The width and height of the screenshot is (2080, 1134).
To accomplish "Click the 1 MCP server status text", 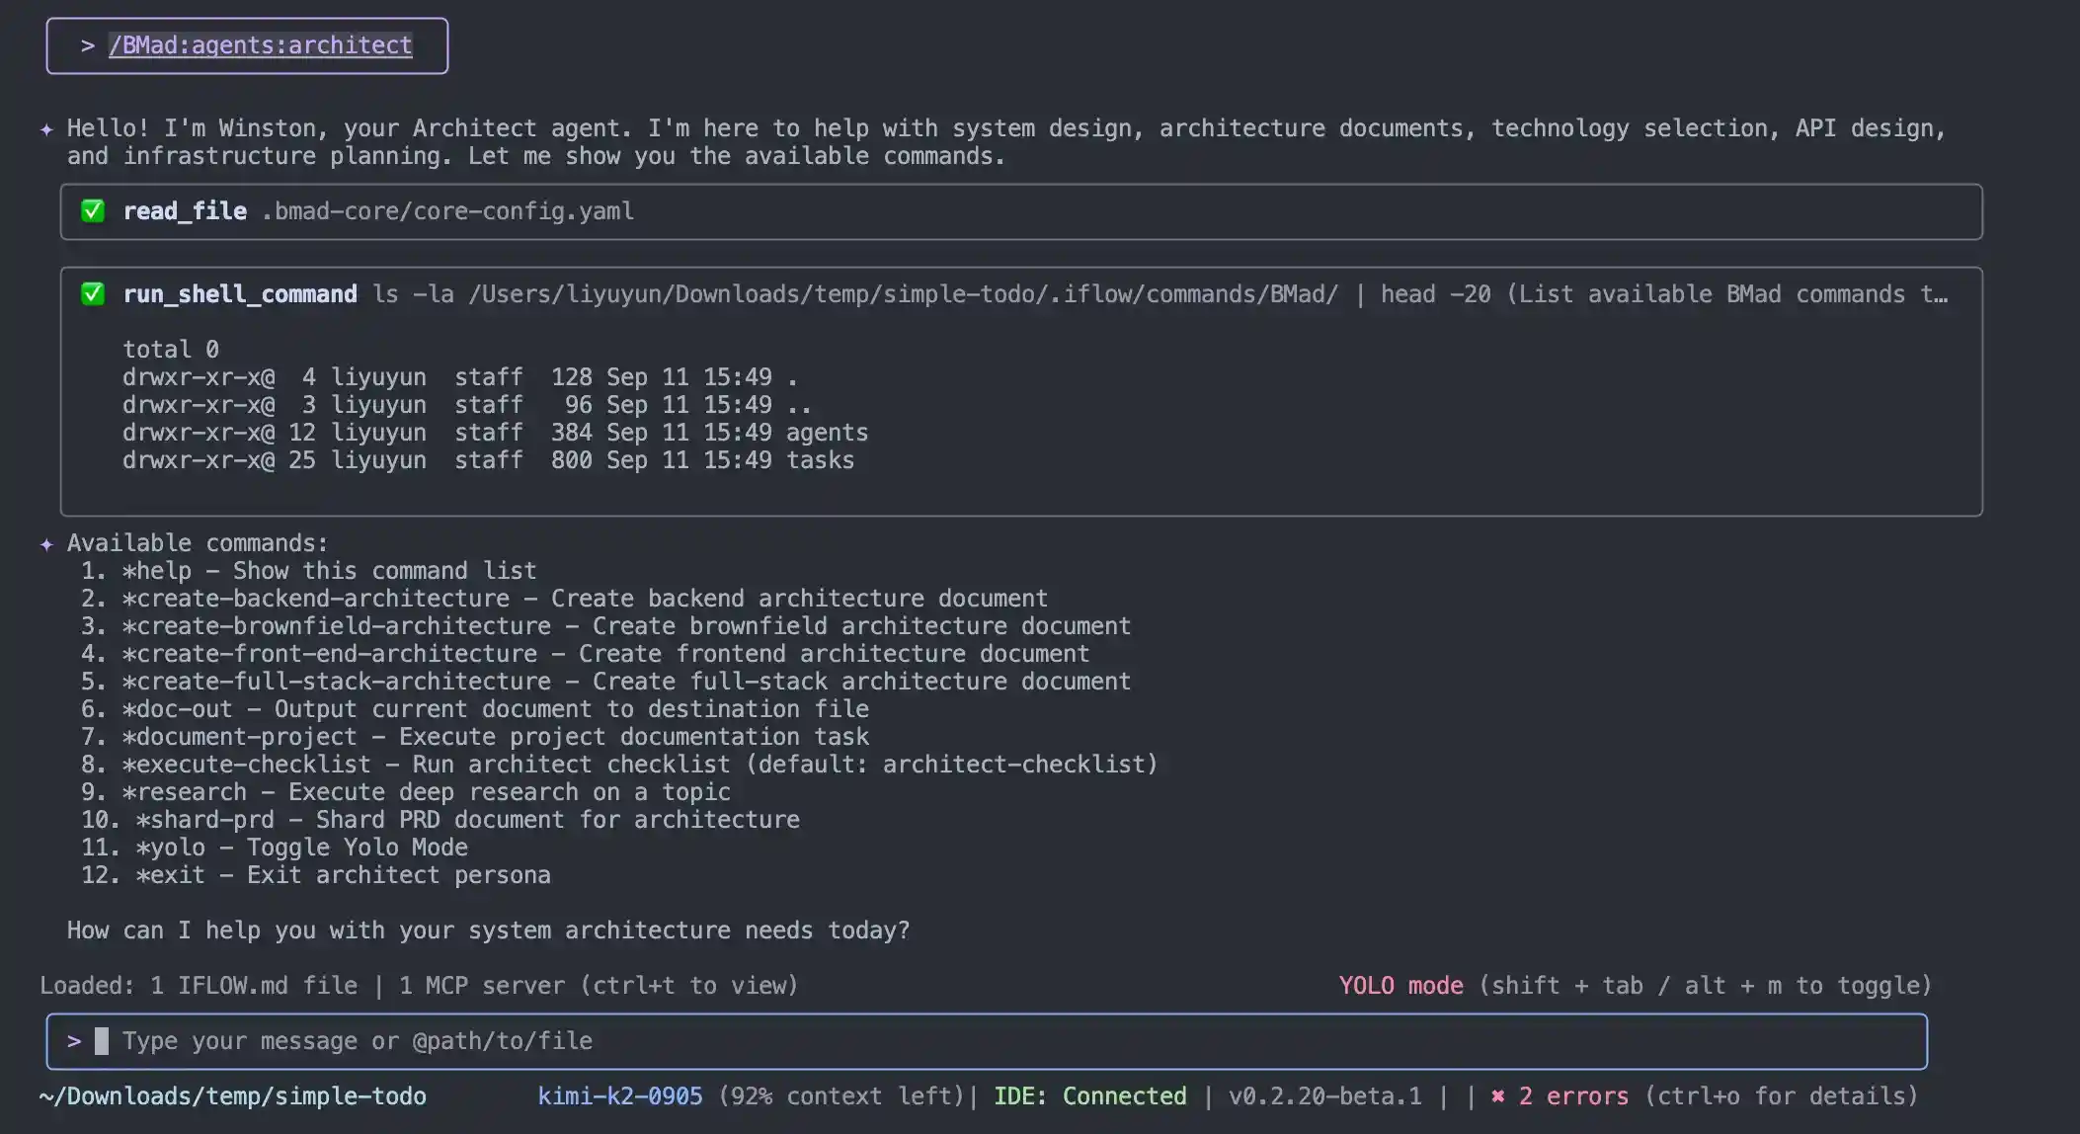I will point(482,986).
